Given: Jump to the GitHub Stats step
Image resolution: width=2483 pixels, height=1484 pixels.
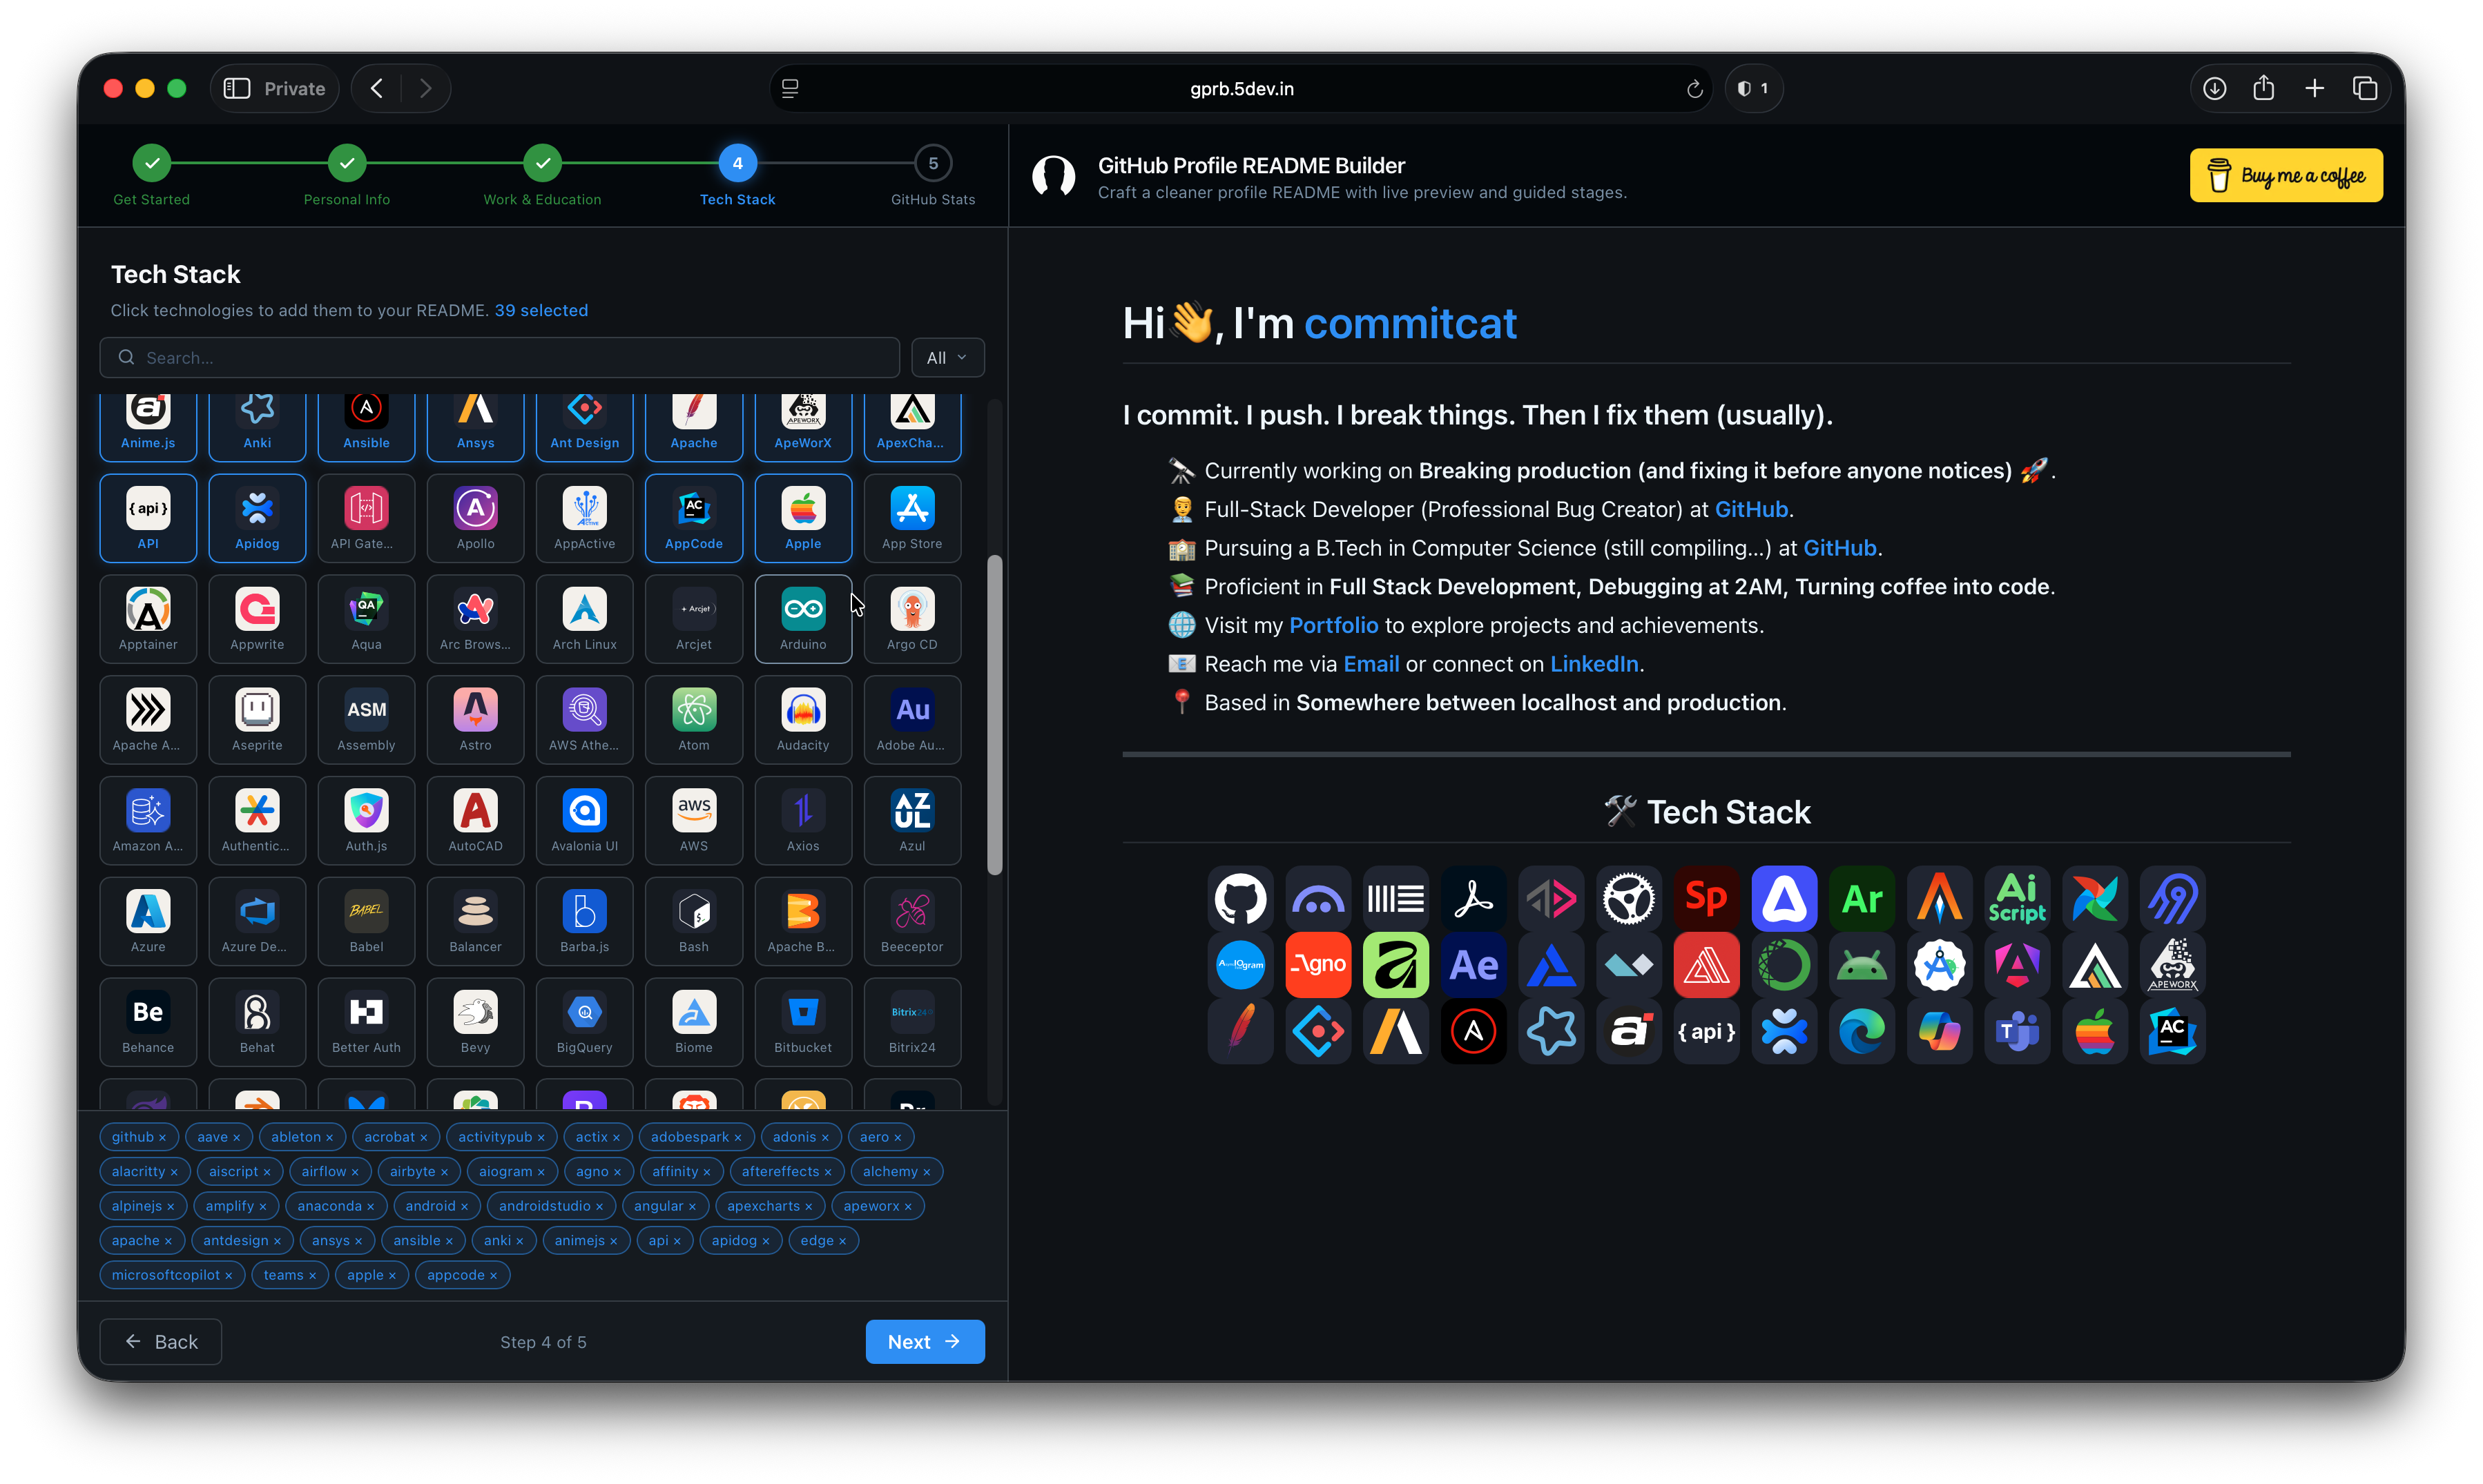Looking at the screenshot, I should [932, 162].
